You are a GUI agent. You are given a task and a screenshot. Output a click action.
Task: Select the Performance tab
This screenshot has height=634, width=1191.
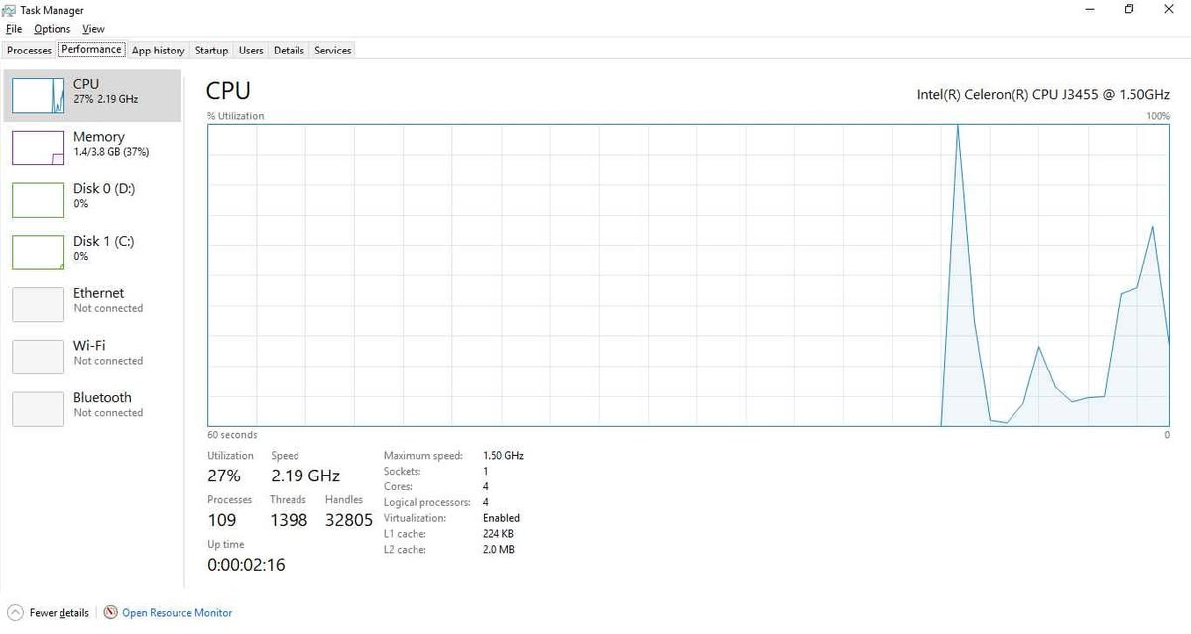91,50
